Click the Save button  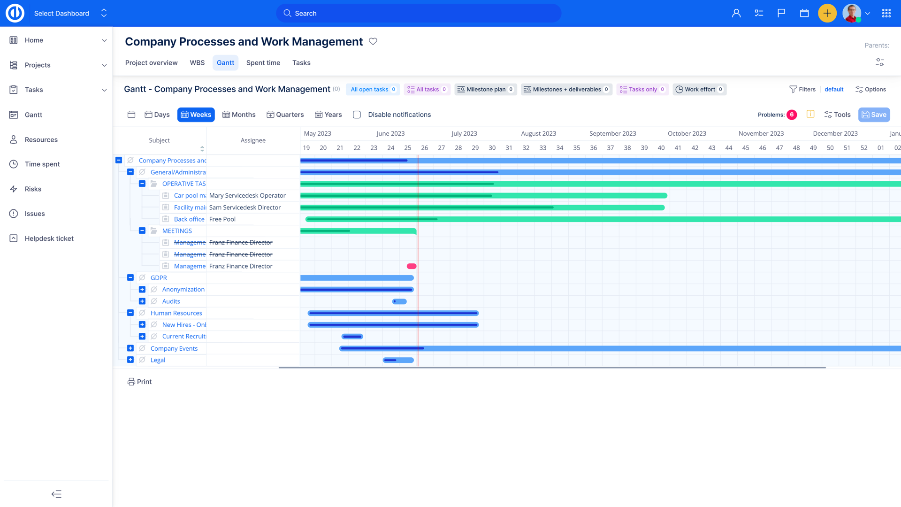(x=873, y=114)
